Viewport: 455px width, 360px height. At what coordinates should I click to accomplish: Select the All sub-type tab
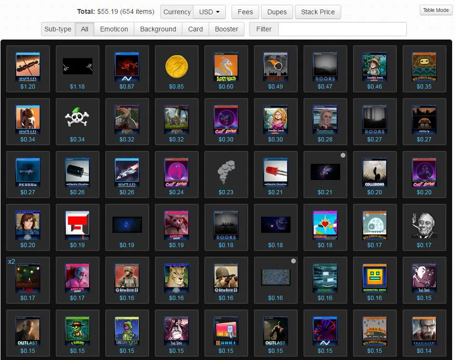coord(84,29)
